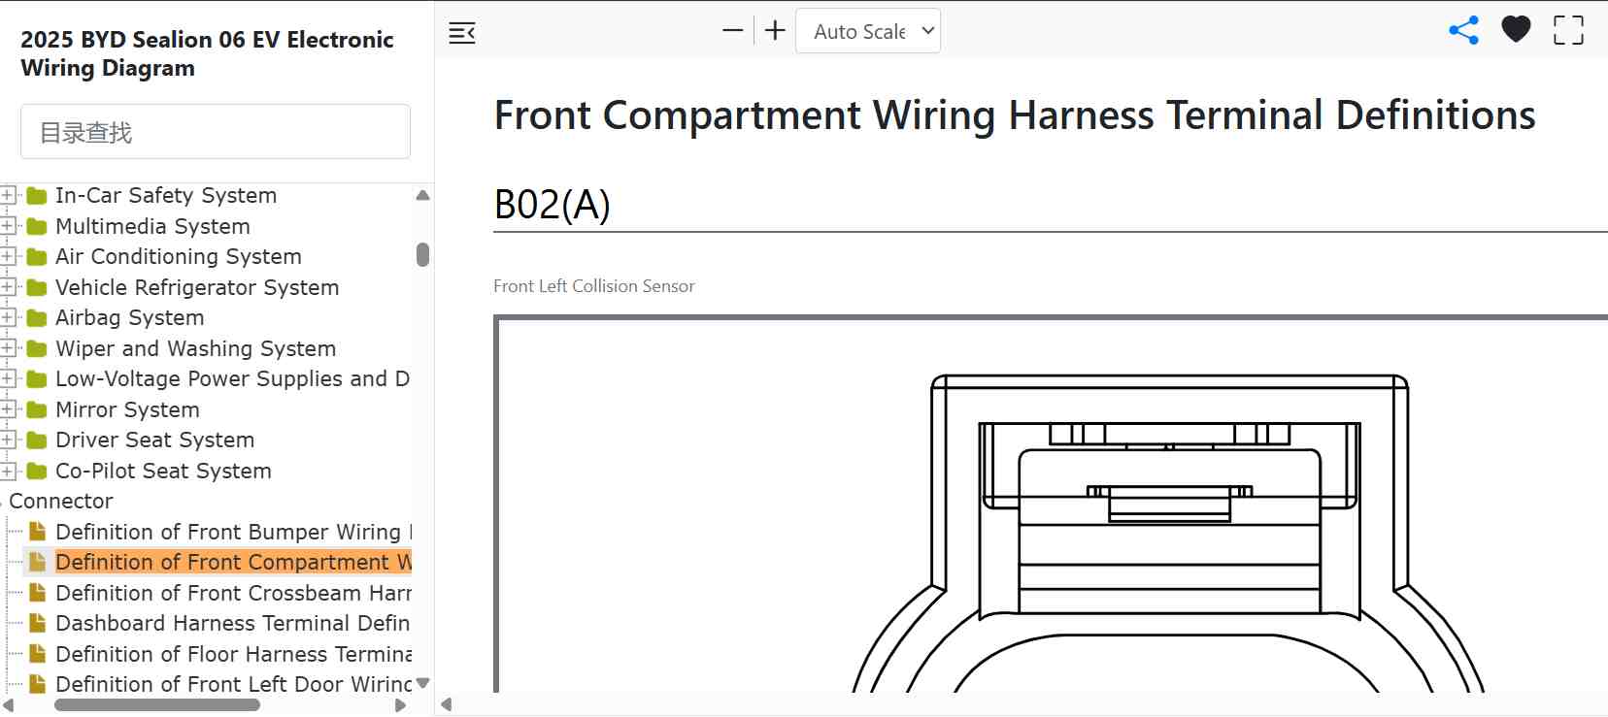
Task: Select Wiper and Washing System entry
Action: tap(196, 348)
